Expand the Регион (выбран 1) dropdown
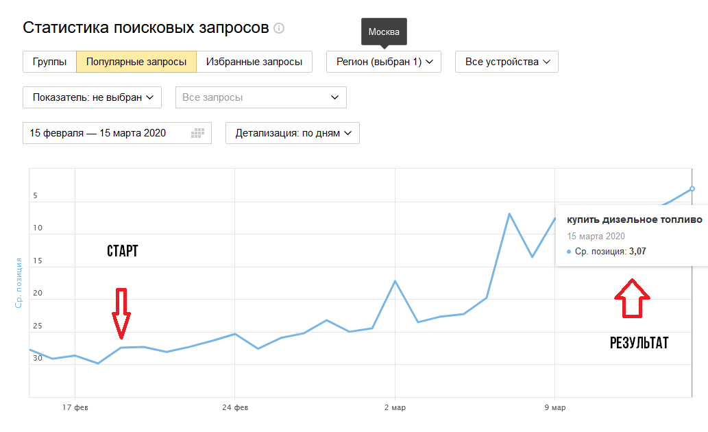This screenshot has height=432, width=708. 384,62
